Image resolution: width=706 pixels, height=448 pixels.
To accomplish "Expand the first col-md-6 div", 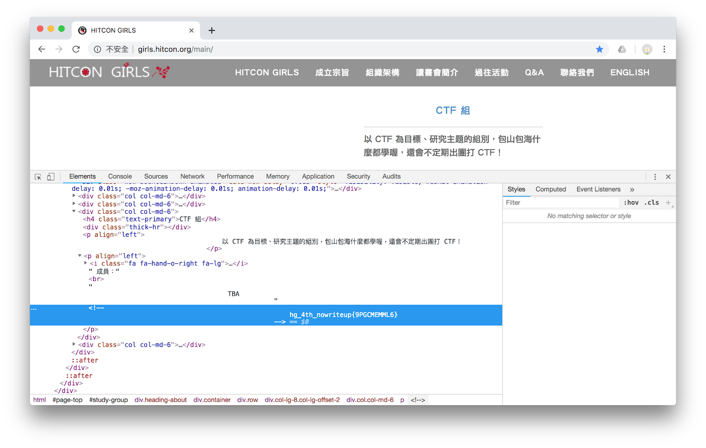I will point(74,196).
